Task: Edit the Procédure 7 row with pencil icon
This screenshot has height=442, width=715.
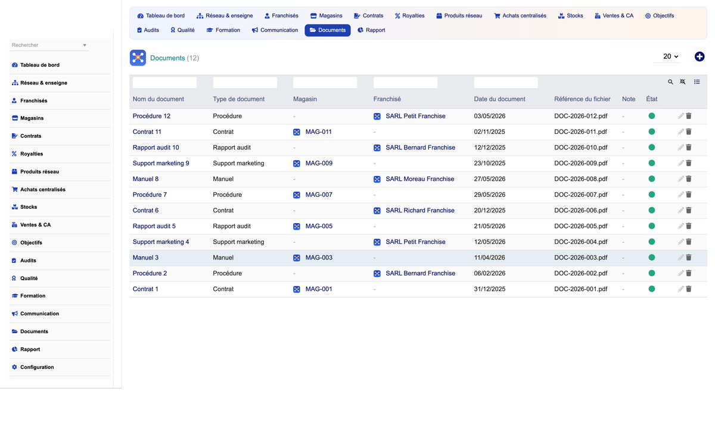Action: 681,195
